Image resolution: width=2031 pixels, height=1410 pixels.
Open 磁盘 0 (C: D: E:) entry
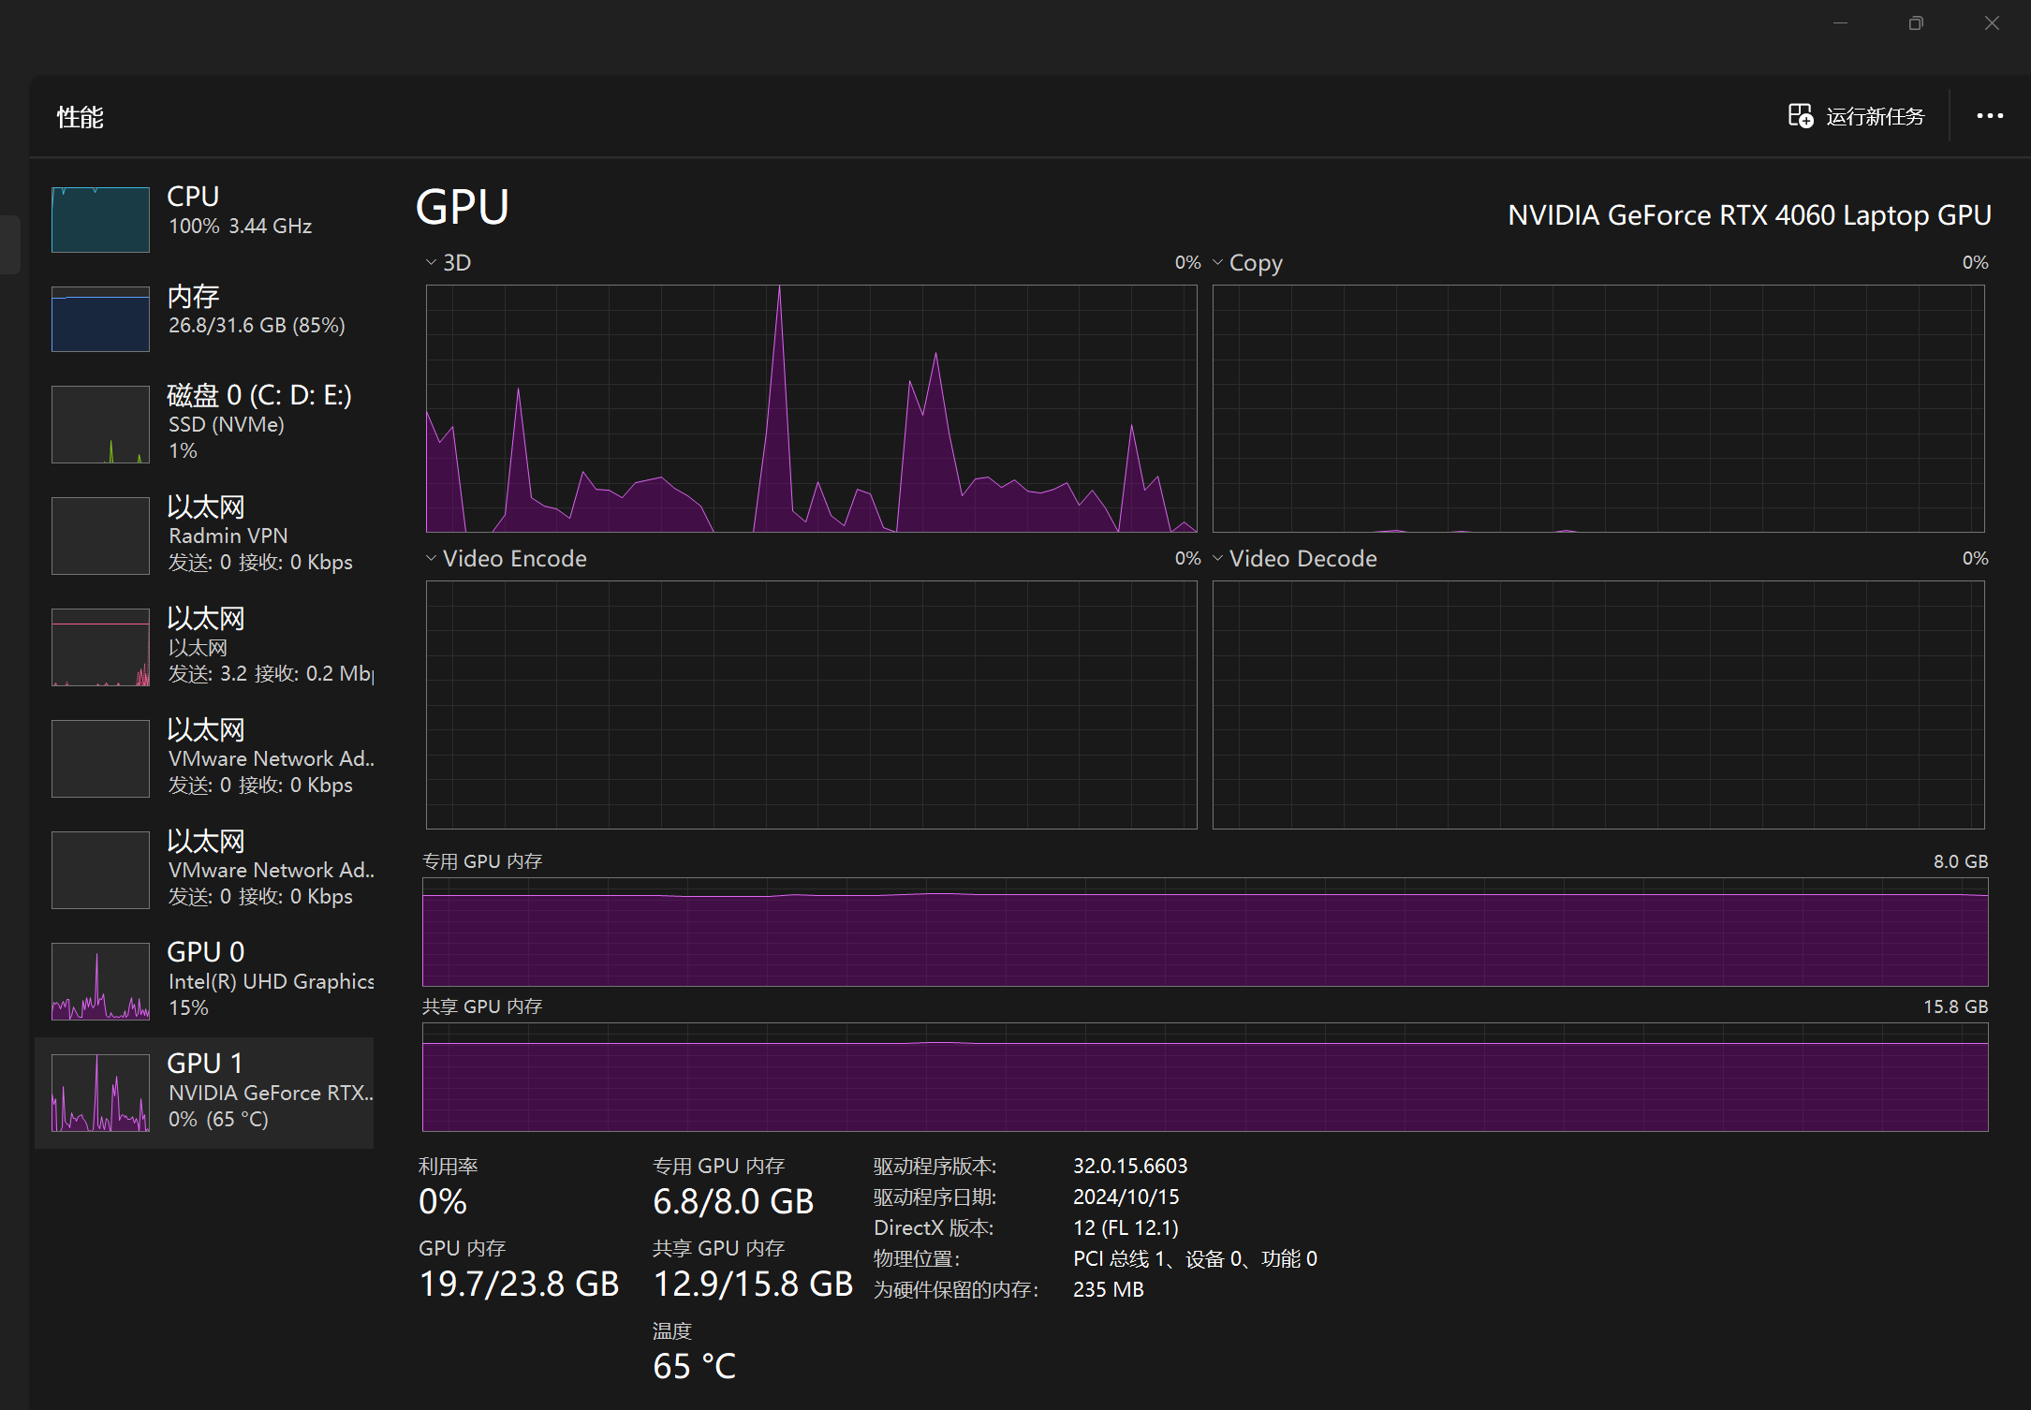coord(204,423)
